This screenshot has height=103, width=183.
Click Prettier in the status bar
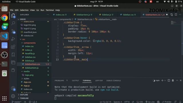tap(167, 102)
